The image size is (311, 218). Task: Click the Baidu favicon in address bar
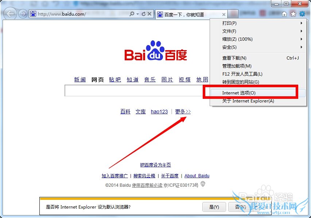[x=33, y=14]
